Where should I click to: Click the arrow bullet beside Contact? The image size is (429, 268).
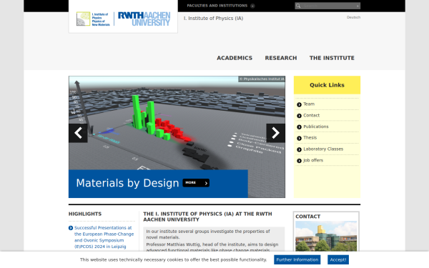coord(299,116)
